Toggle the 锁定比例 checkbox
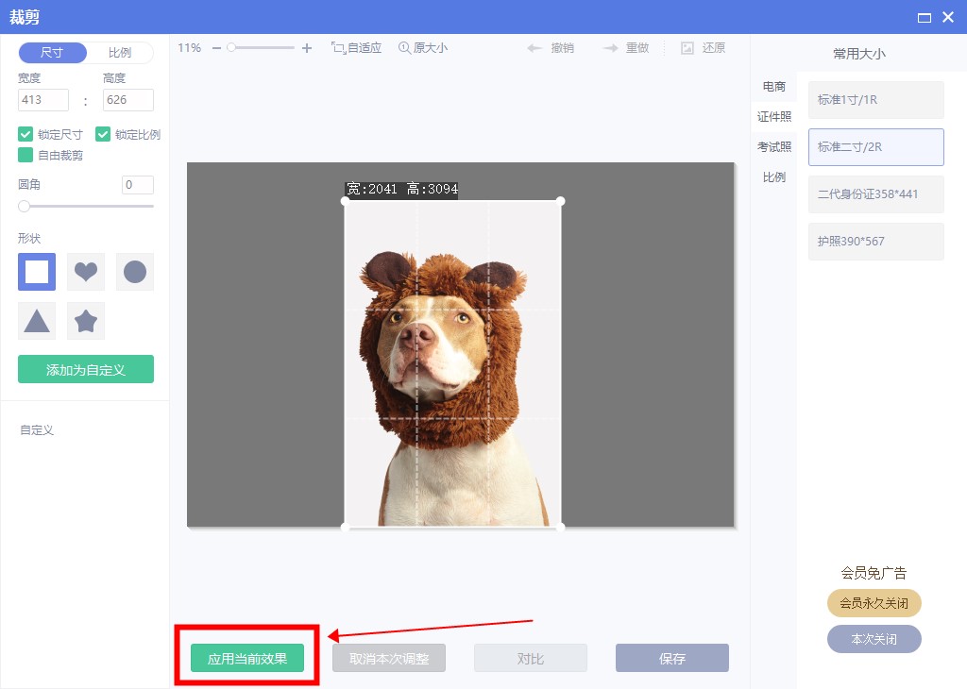The width and height of the screenshot is (967, 689). (103, 134)
